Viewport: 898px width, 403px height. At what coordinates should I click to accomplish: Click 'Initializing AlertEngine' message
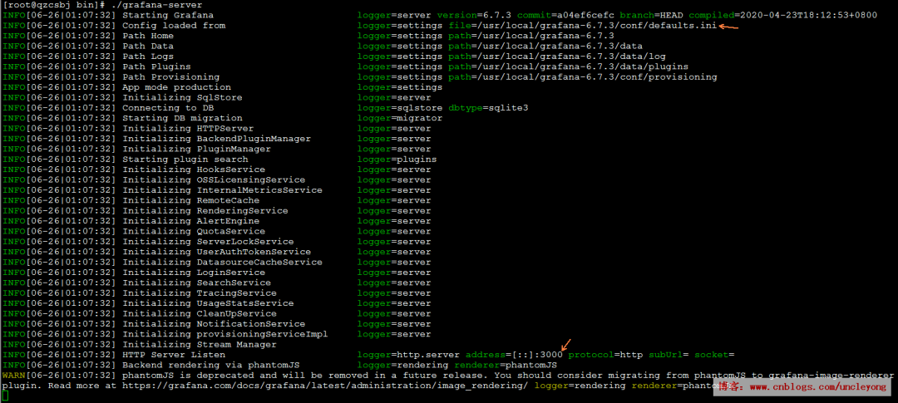[x=190, y=221]
